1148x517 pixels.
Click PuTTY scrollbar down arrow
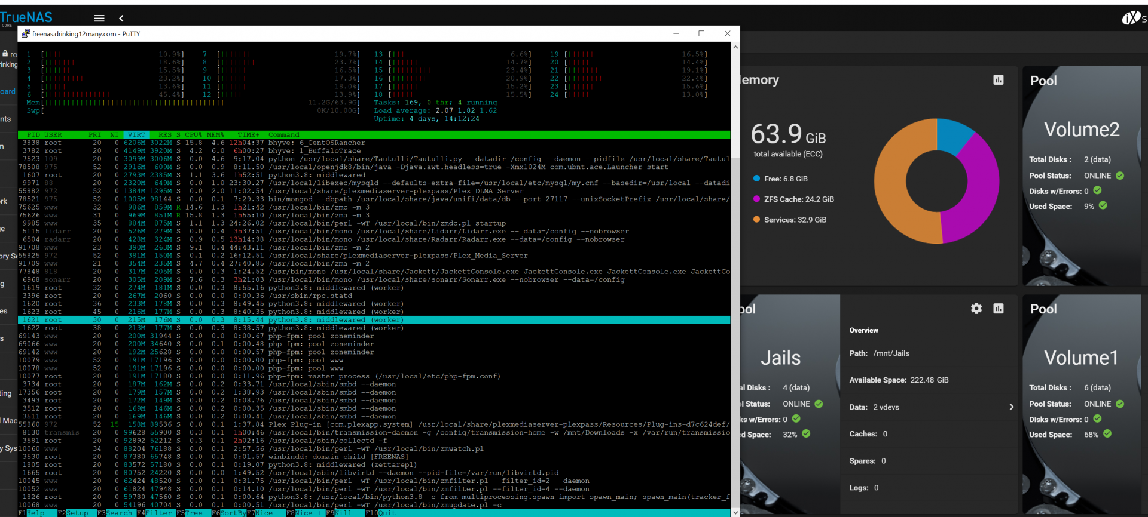click(735, 512)
